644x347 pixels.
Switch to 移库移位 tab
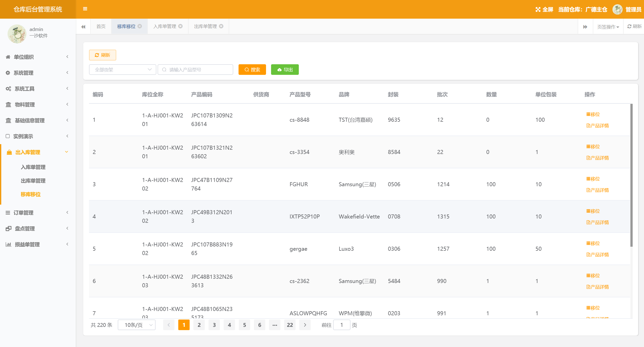[126, 26]
